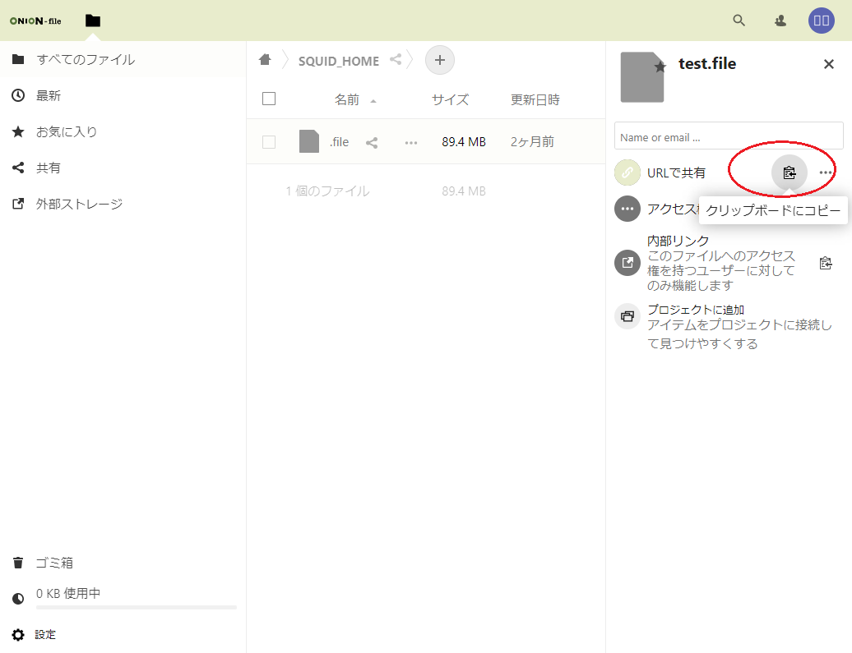Viewport: 852px width, 653px height.
Task: Open the contacts icon in header
Action: click(x=780, y=21)
